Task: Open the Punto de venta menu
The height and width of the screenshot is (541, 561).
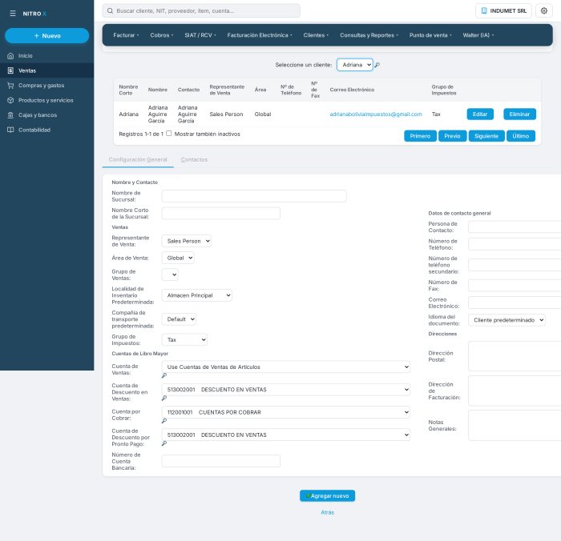Action: 430,35
